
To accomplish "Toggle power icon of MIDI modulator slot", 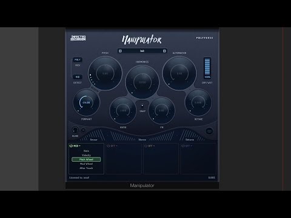I will (71, 146).
